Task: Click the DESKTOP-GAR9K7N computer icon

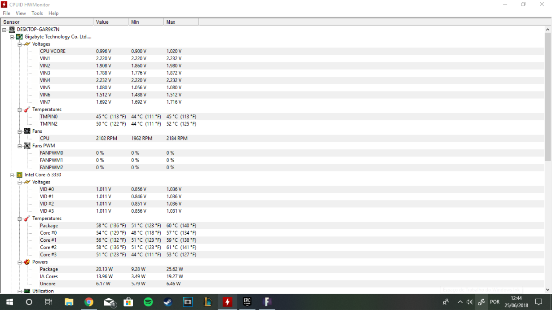Action: (12, 30)
